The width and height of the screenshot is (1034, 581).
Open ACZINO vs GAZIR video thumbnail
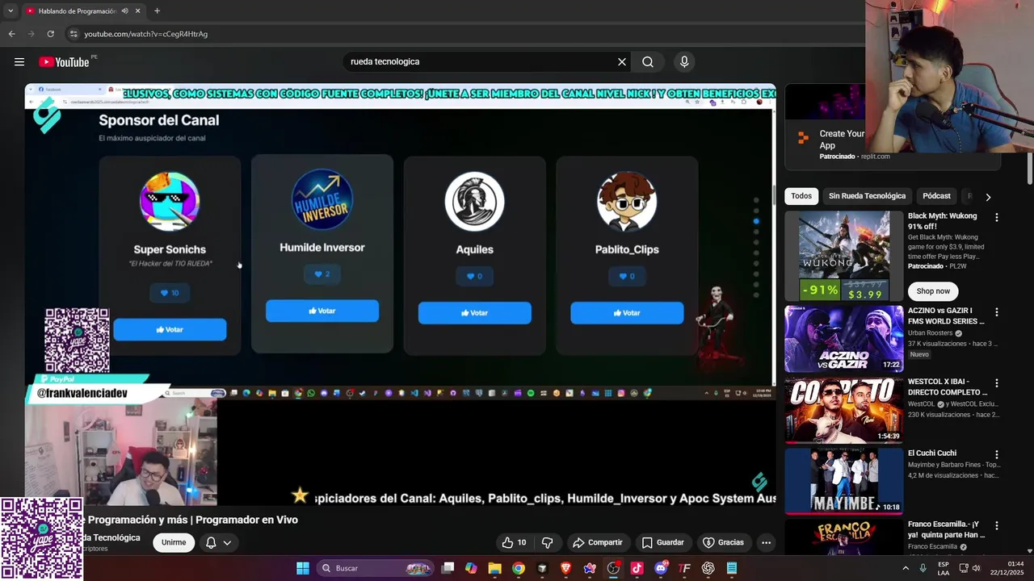coord(844,339)
